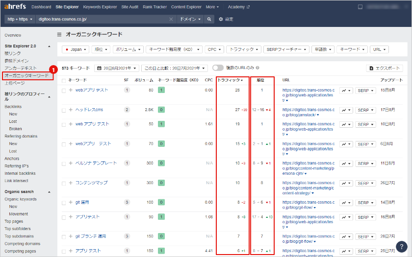The height and width of the screenshot is (257, 412).
Task: Expand the webアプリ テスト row plus icon
Action: (71, 90)
